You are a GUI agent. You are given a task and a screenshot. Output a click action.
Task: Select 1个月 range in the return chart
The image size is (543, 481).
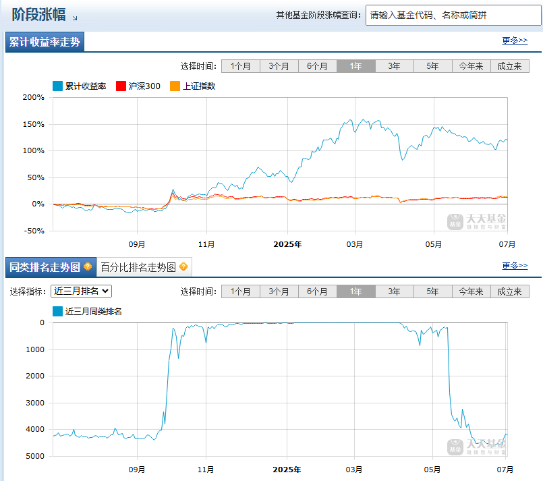pos(241,66)
